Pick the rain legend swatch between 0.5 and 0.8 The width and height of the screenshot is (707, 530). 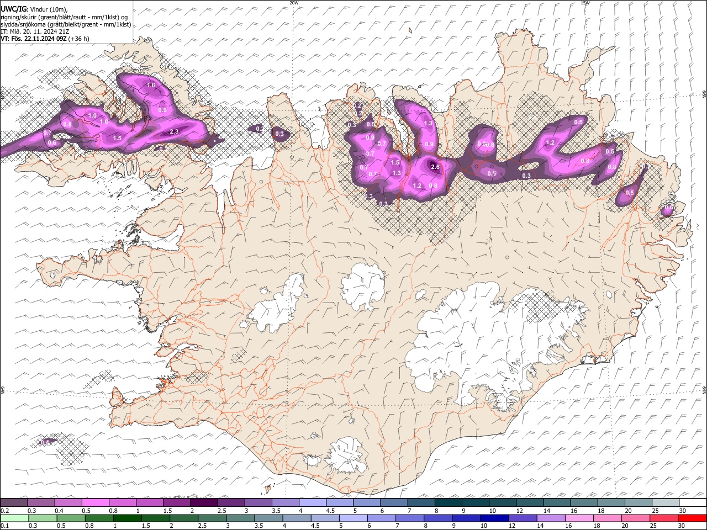pyautogui.click(x=71, y=518)
